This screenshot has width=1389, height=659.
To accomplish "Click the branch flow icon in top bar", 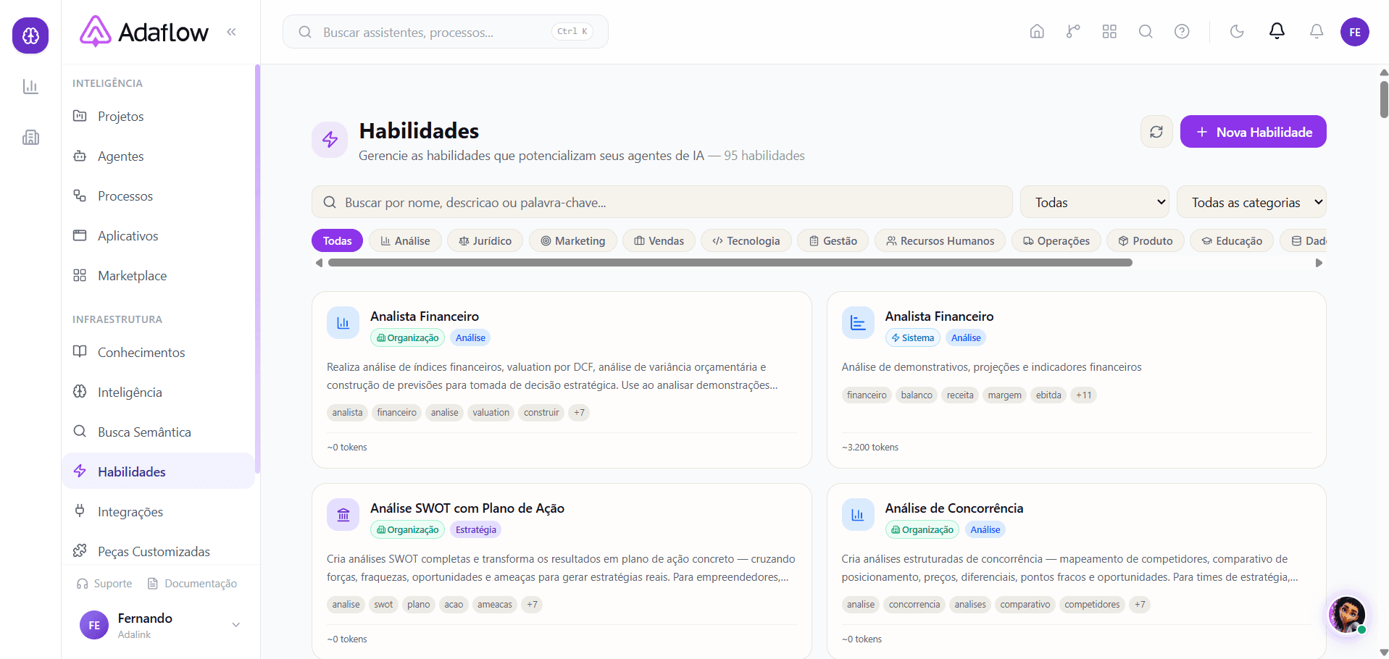I will tap(1073, 32).
